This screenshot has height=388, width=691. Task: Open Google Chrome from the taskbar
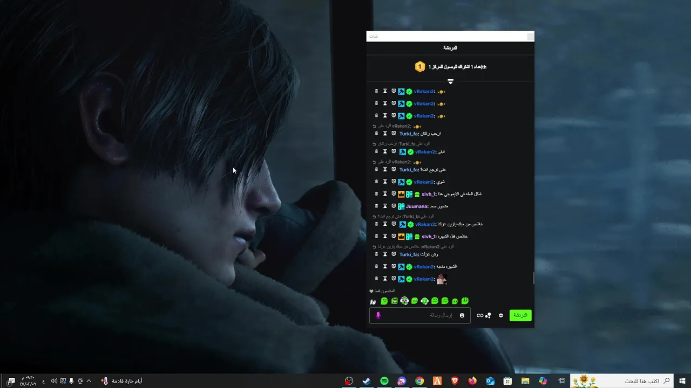[x=419, y=381]
